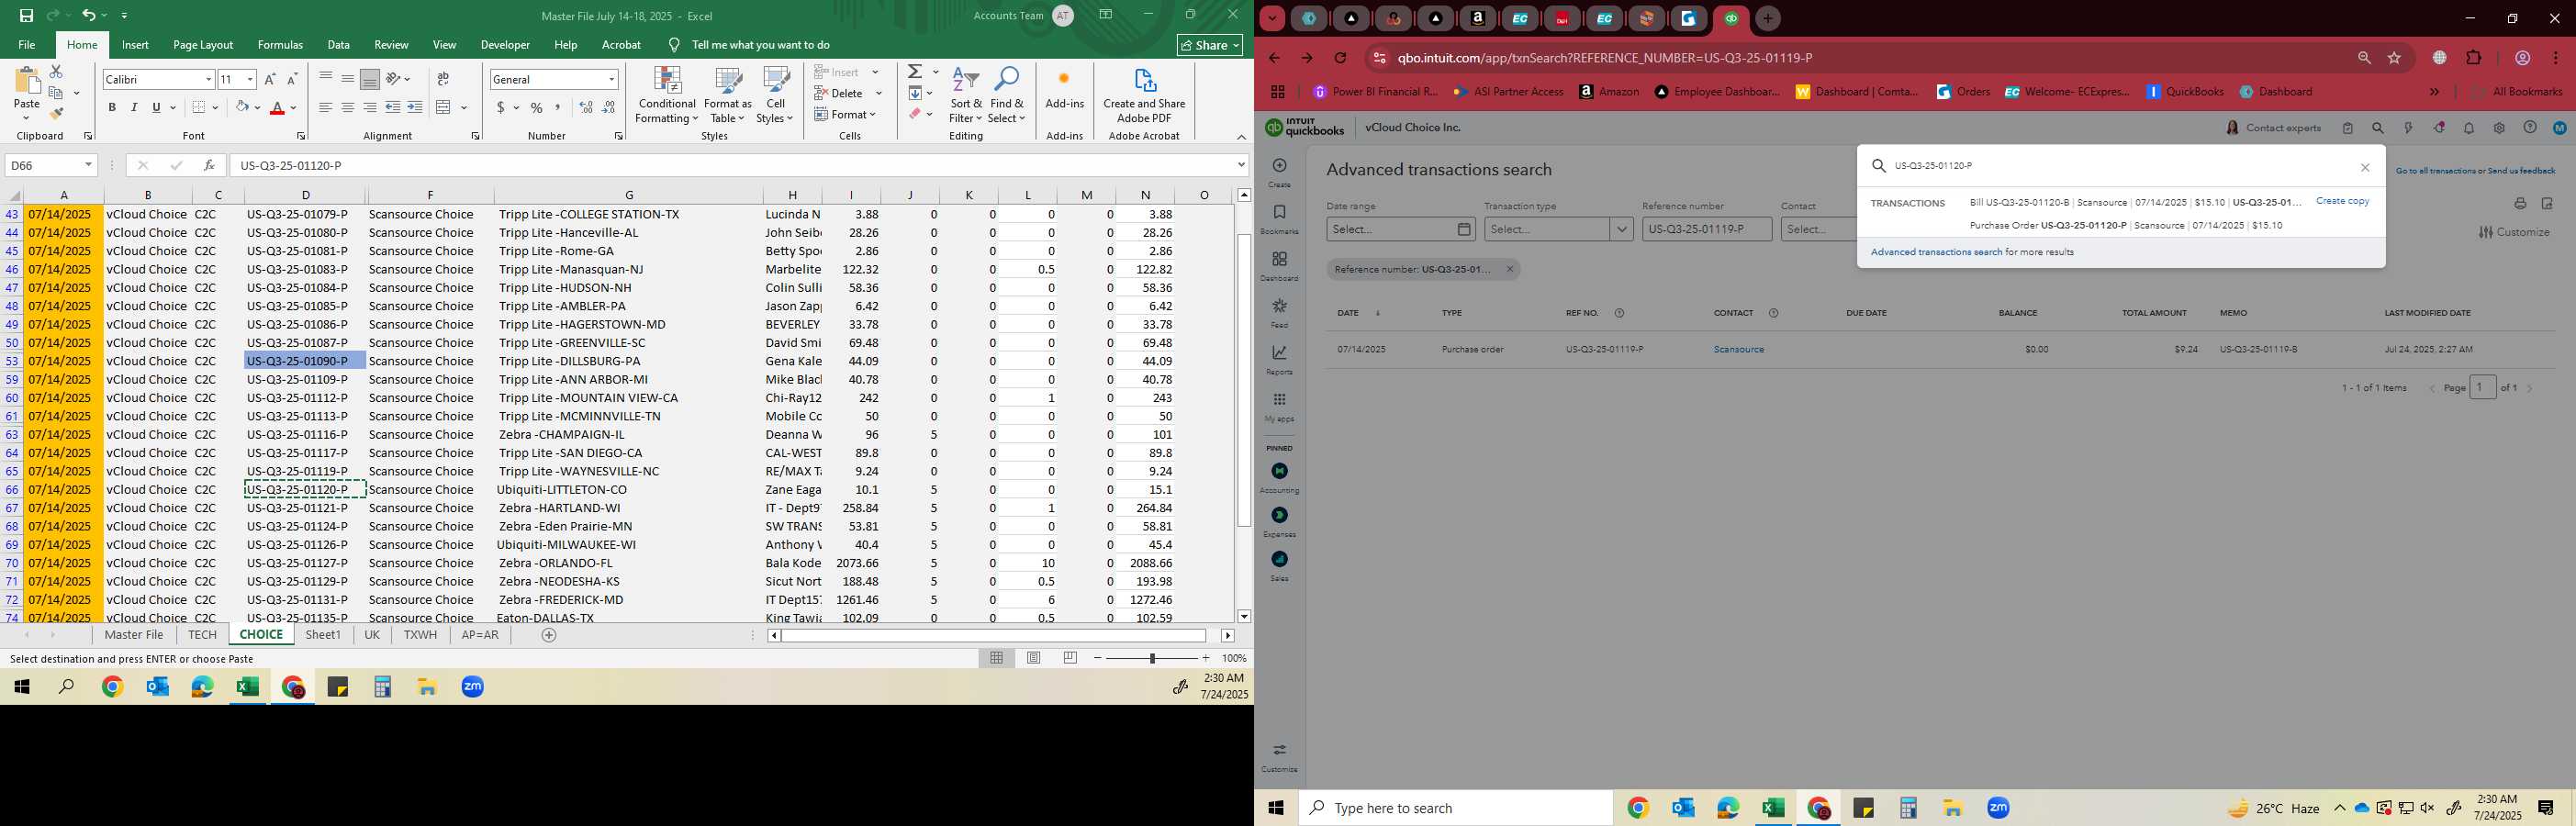Click Create and Share Adobe PDF
This screenshot has height=826, width=2576.
(x=1144, y=96)
